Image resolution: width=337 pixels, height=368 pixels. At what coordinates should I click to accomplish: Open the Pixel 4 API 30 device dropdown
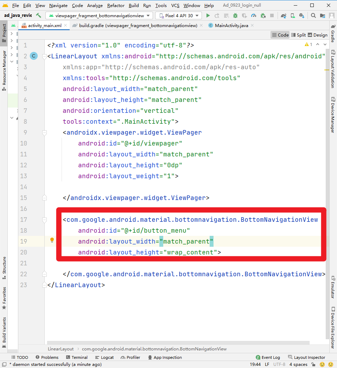click(179, 15)
